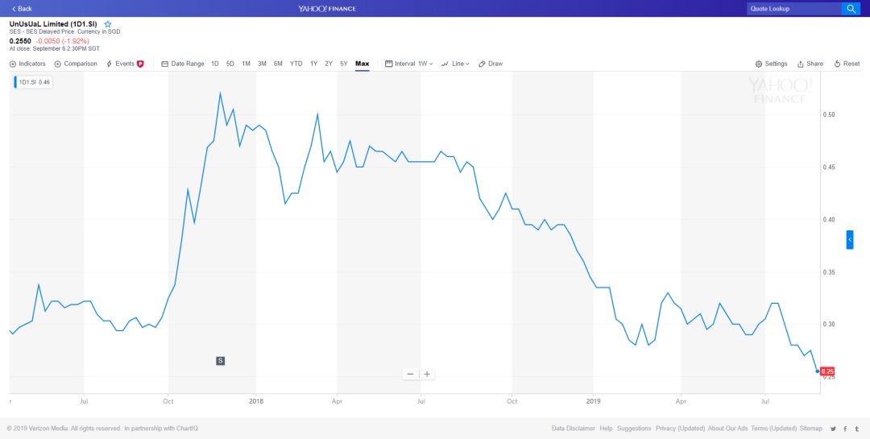Click the S split event marker
Screen dimensions: 870x439
point(220,361)
